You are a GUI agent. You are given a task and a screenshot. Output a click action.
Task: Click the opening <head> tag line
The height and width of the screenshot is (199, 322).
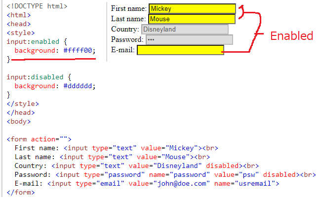(x=19, y=24)
